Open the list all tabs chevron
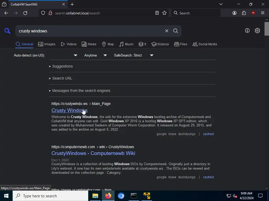The width and height of the screenshot is (269, 201). click(221, 4)
